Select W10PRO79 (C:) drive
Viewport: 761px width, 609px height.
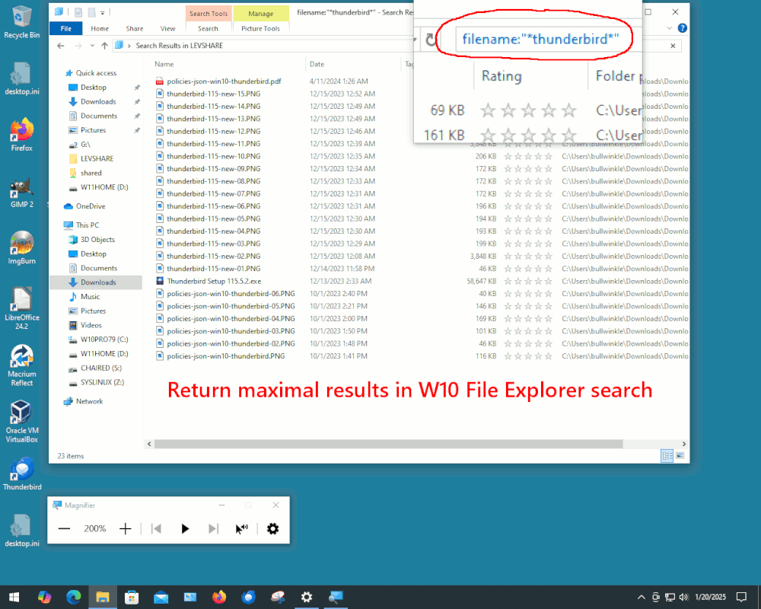pyautogui.click(x=104, y=340)
